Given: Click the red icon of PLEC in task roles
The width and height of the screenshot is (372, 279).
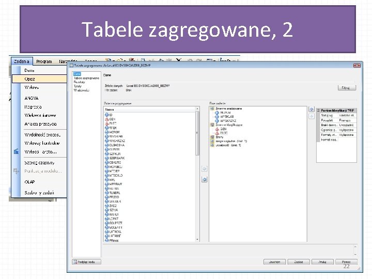Looking at the screenshot, I should pos(217,133).
